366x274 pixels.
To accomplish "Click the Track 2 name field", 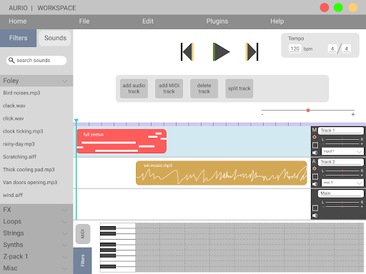I will click(341, 162).
